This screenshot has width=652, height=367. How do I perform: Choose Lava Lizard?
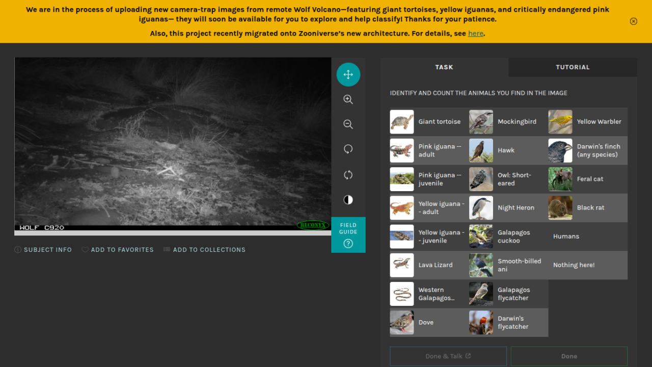tap(429, 265)
